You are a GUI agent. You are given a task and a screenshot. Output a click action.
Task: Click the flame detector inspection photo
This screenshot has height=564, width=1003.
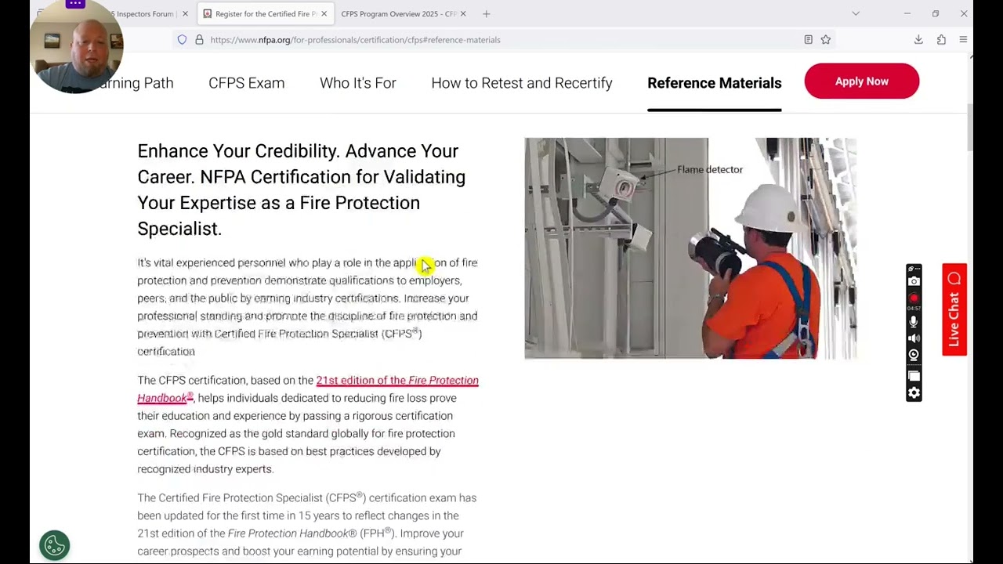click(x=690, y=248)
